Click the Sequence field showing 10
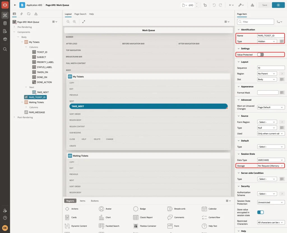 point(271,68)
